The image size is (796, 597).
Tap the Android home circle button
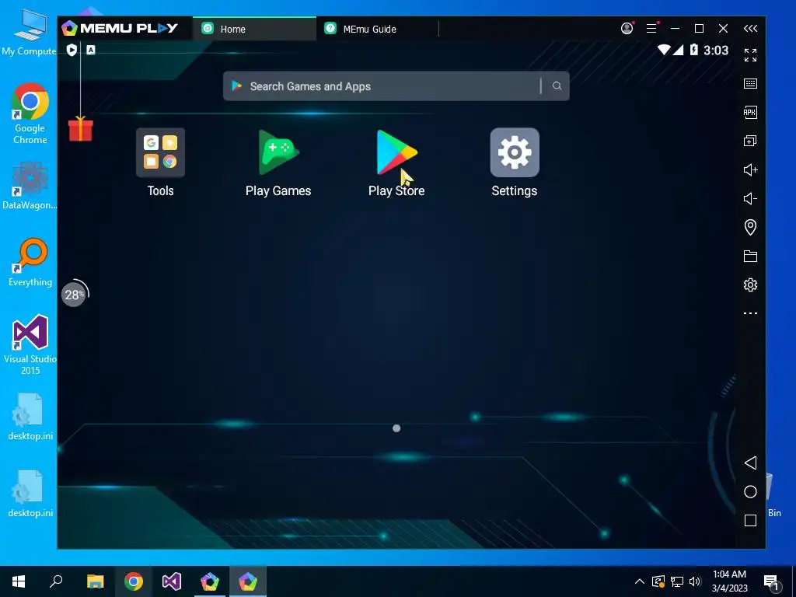pyautogui.click(x=750, y=492)
